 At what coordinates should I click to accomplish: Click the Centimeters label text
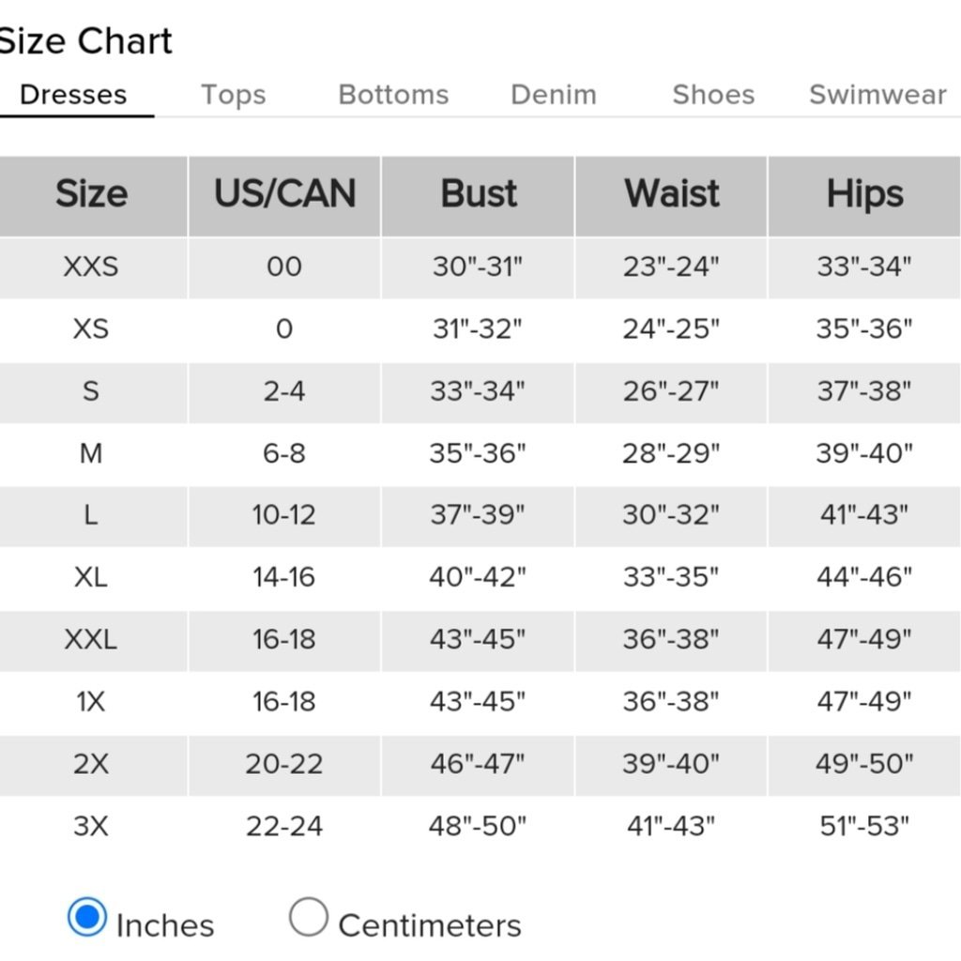tap(430, 925)
